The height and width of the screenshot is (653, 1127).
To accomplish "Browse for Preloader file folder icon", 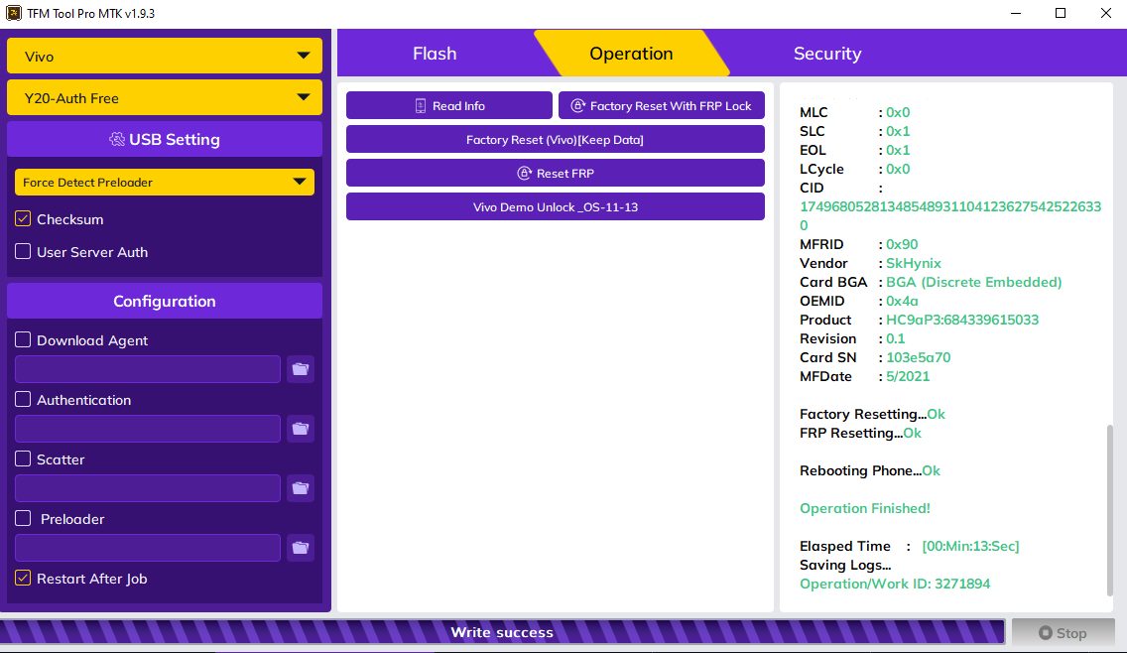I will click(x=301, y=548).
